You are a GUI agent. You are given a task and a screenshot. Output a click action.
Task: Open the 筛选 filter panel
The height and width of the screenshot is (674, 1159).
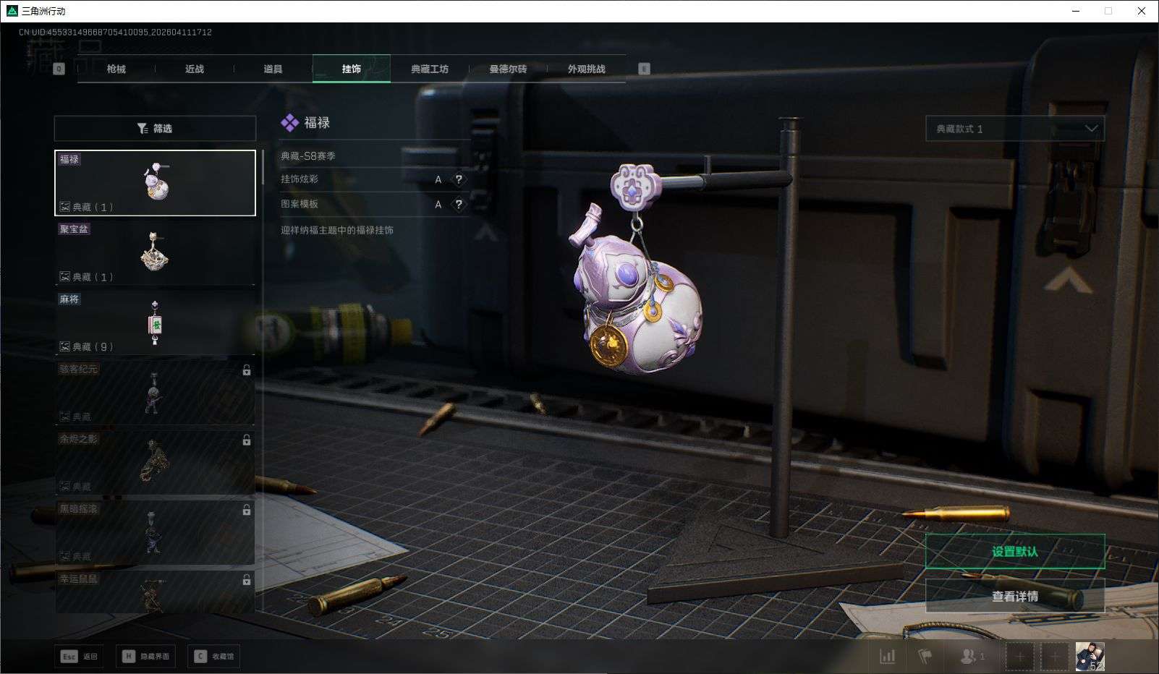[x=155, y=129]
